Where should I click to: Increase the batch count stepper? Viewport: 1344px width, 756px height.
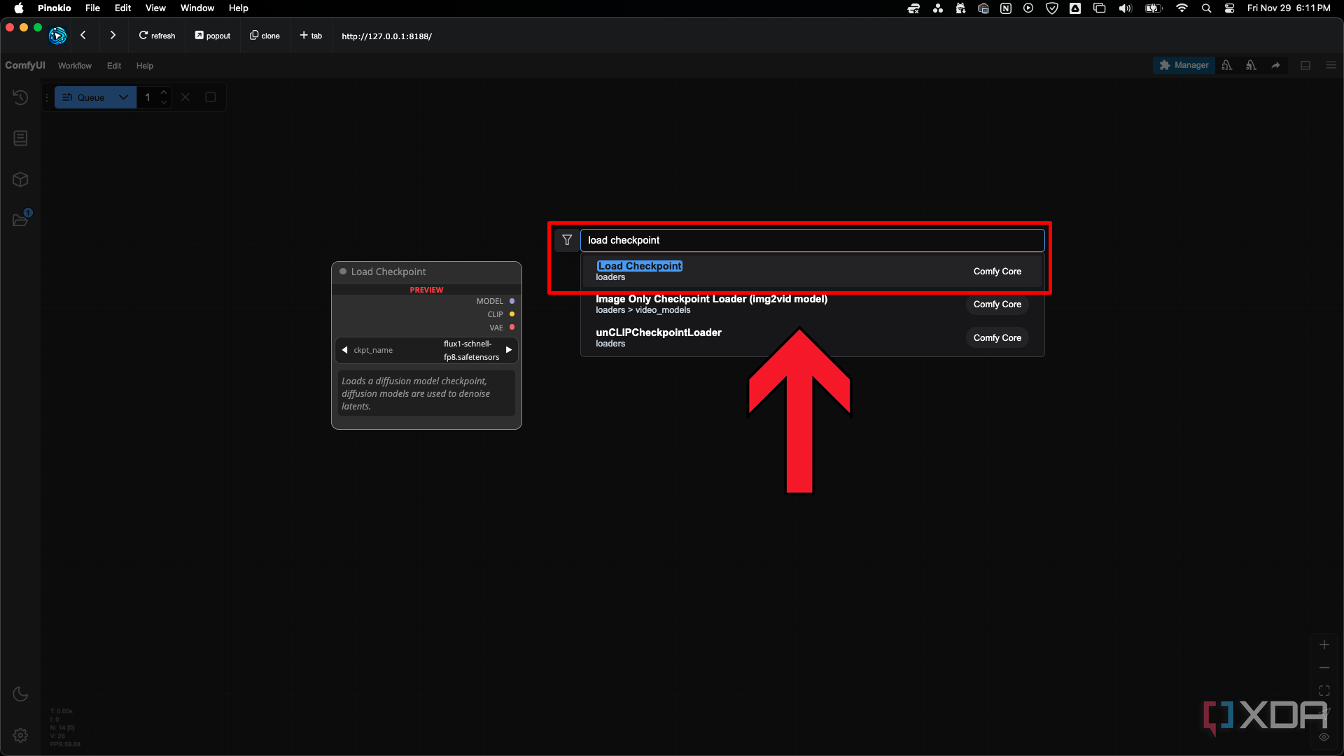pyautogui.click(x=164, y=92)
